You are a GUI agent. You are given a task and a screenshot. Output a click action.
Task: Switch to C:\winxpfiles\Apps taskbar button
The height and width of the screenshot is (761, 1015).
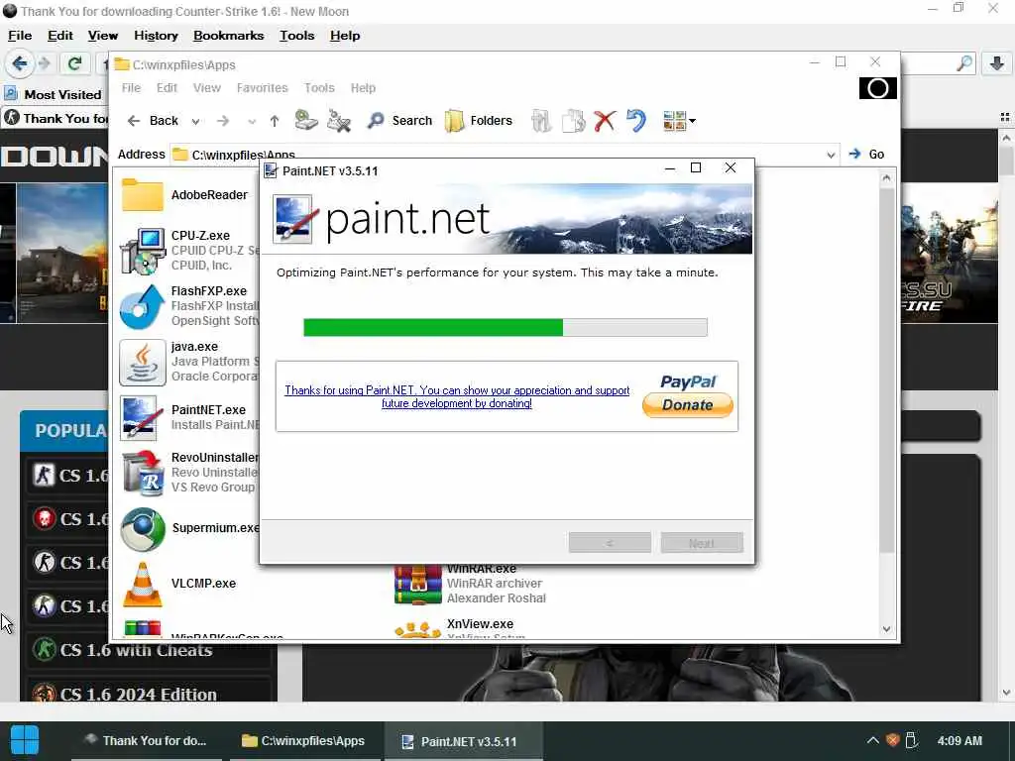tap(303, 741)
